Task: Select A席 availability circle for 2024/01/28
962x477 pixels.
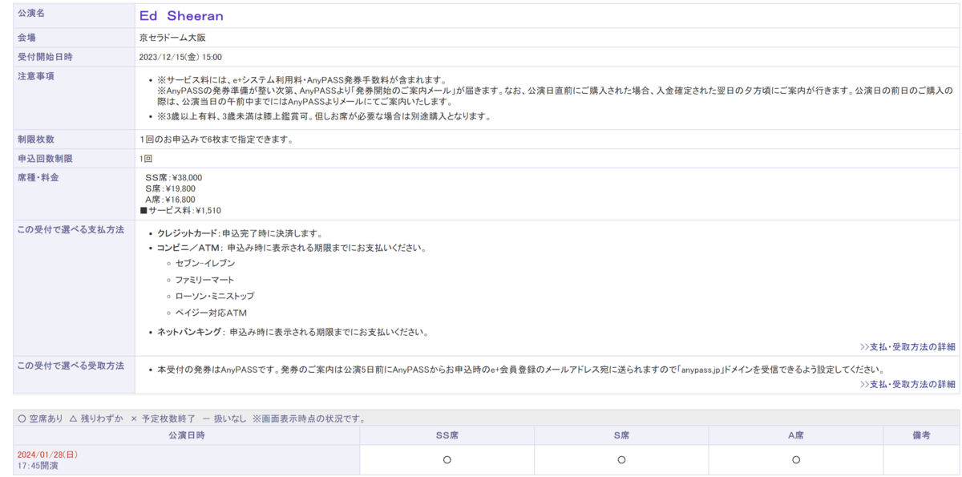Action: point(796,460)
